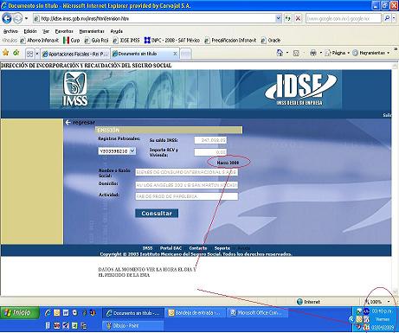Click the search magnifier icon
The height and width of the screenshot is (333, 399).
(387, 18)
